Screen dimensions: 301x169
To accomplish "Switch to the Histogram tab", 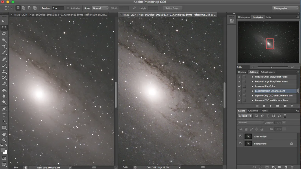I will [244, 17].
